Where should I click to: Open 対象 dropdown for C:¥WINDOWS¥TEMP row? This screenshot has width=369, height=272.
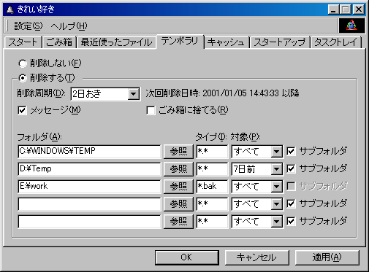[257, 152]
